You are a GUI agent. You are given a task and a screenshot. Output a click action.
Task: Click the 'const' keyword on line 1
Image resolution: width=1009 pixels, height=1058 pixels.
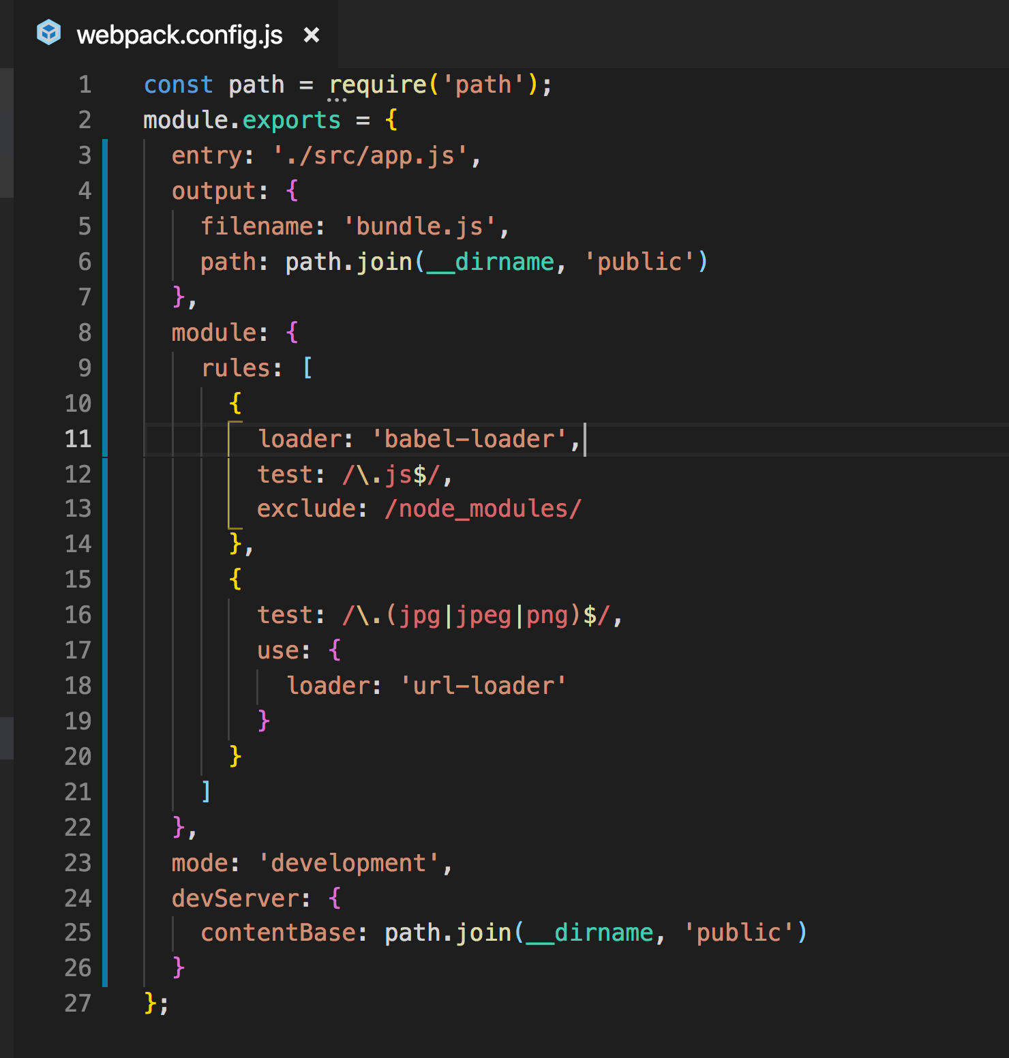click(179, 85)
